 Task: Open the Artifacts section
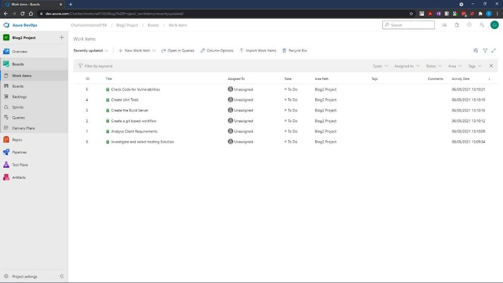click(19, 177)
